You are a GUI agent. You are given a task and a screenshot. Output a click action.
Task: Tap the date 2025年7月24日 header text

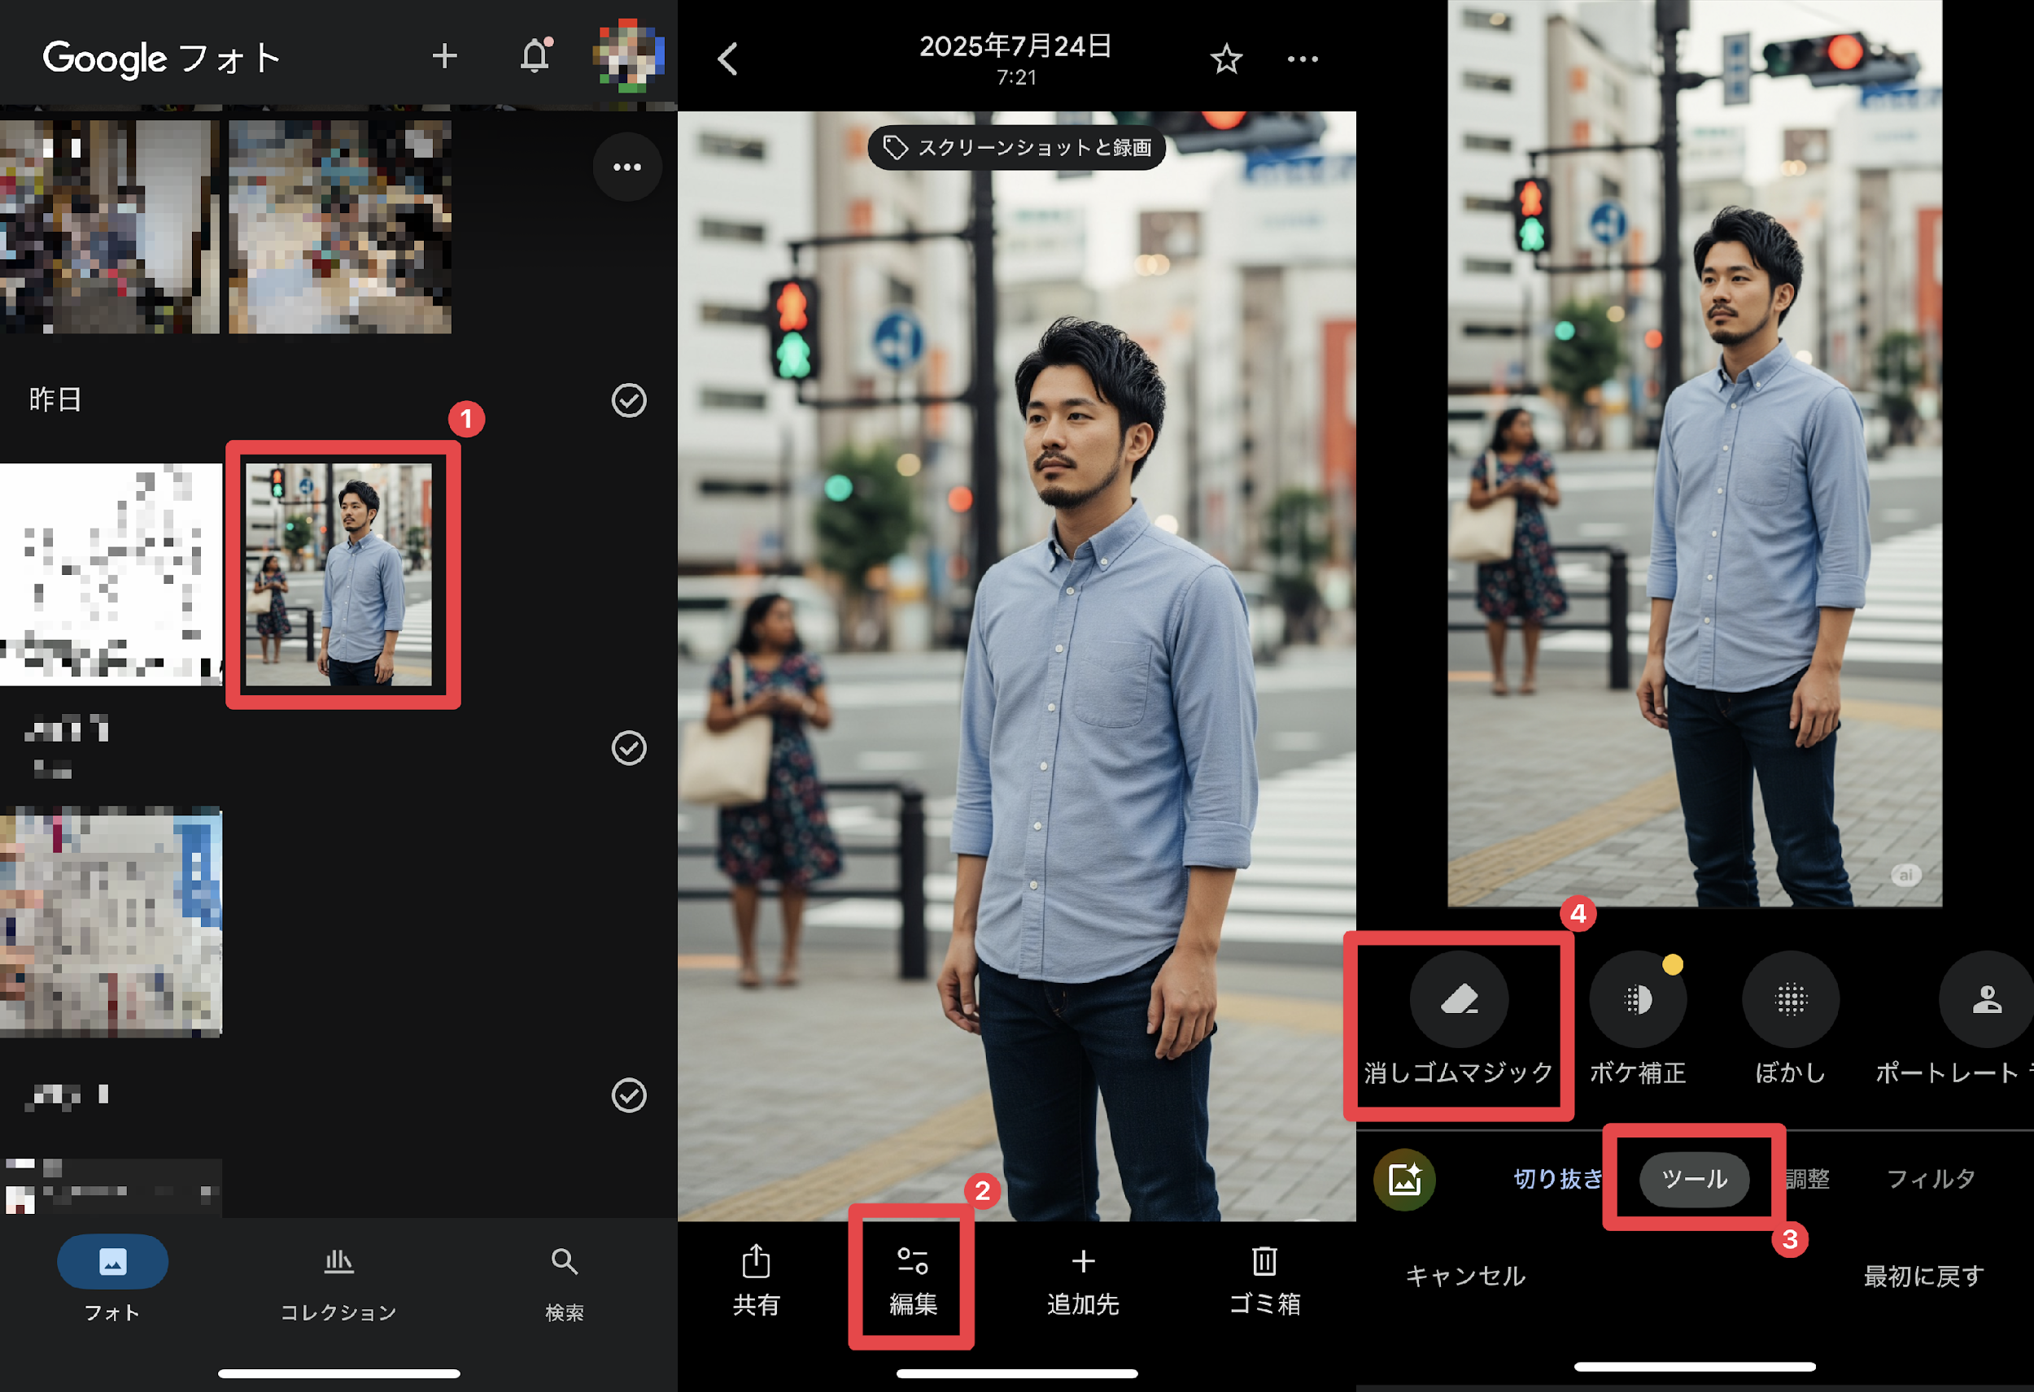1015,46
